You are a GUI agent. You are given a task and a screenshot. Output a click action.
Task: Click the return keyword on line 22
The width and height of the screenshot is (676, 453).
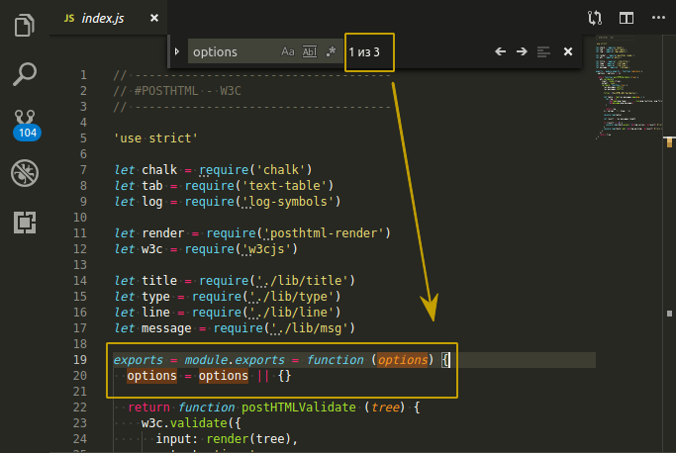pos(148,408)
